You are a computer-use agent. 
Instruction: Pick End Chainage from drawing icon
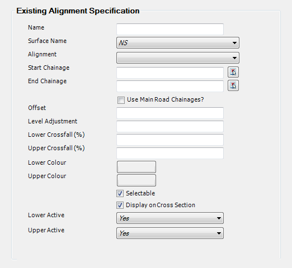click(x=233, y=85)
